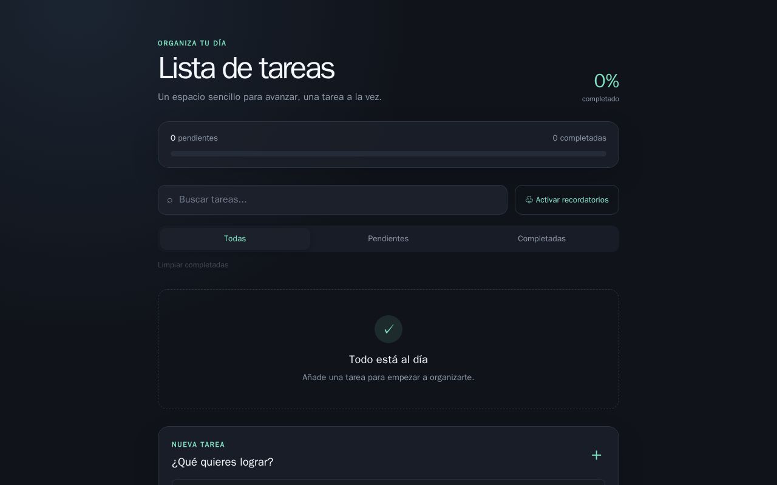The height and width of the screenshot is (485, 777).
Task: Click the 0 pendientes counter
Action: pos(194,138)
